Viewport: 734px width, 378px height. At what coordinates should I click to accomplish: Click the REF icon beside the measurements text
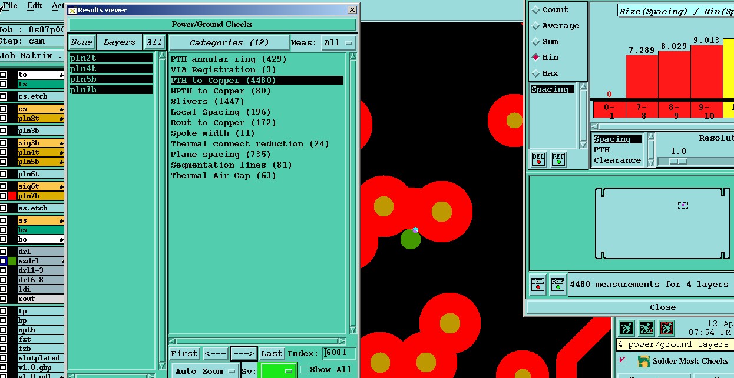coord(558,284)
